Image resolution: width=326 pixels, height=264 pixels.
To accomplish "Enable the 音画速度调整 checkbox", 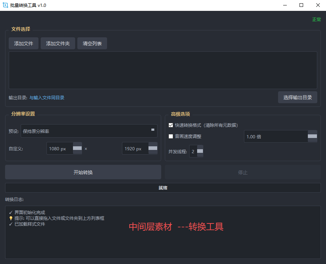I will pos(171,137).
